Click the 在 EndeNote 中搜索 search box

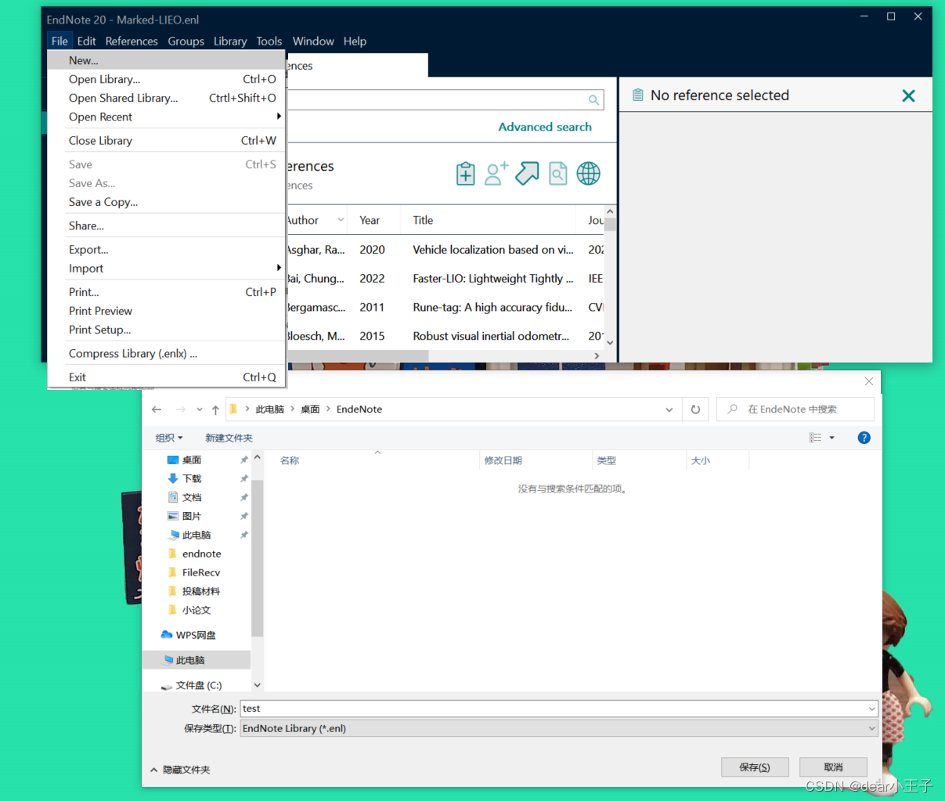click(795, 410)
